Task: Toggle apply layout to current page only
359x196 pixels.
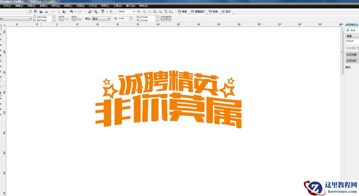Action: (79, 19)
